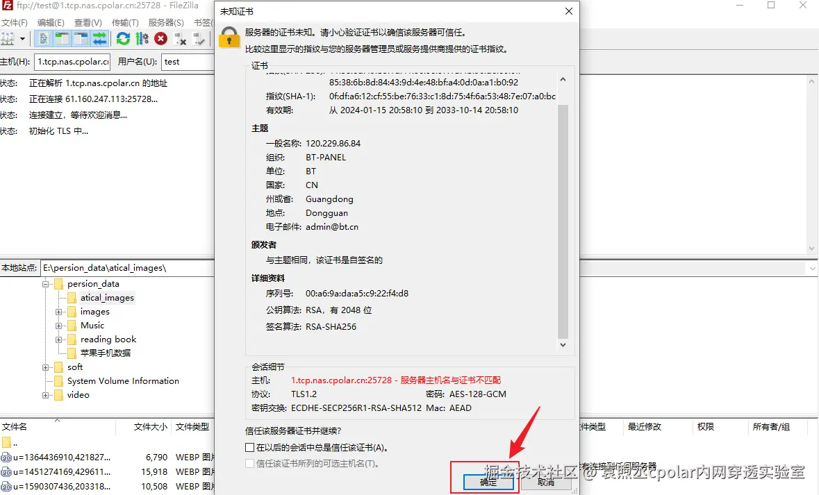819x495 pixels.
Task: Refresh file and folder lists
Action: pos(123,39)
